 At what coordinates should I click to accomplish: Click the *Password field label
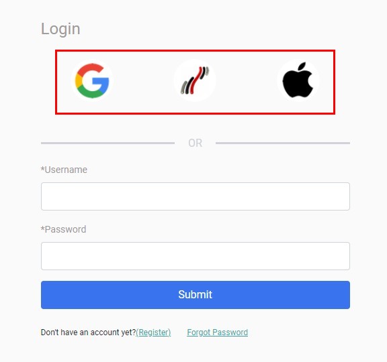click(x=63, y=229)
